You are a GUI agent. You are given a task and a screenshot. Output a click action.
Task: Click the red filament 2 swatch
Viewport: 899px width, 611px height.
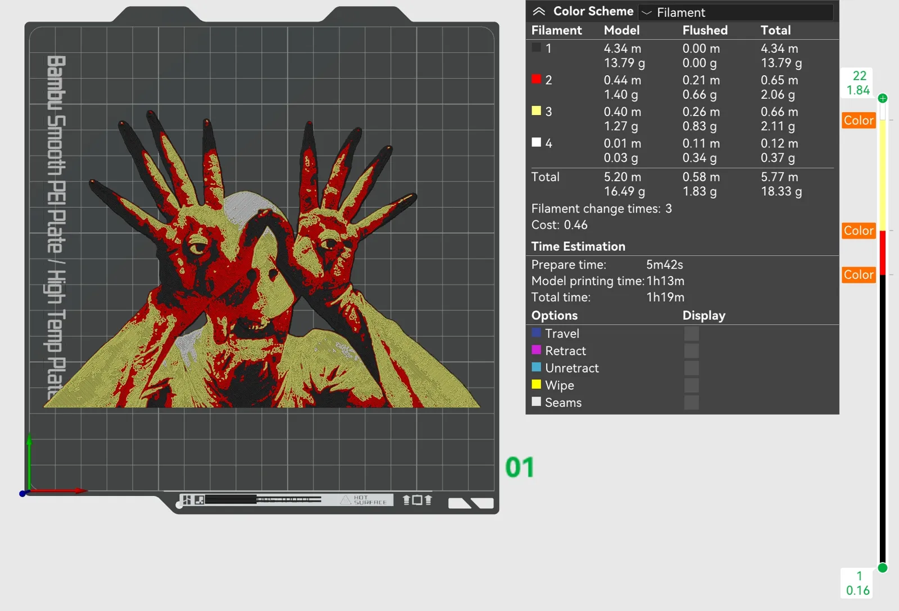537,79
